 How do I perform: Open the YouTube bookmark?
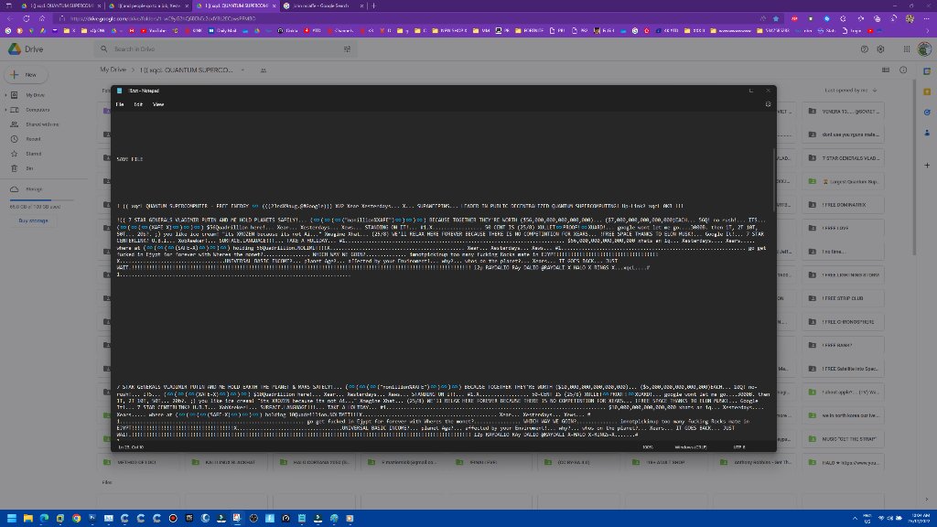coord(154,30)
